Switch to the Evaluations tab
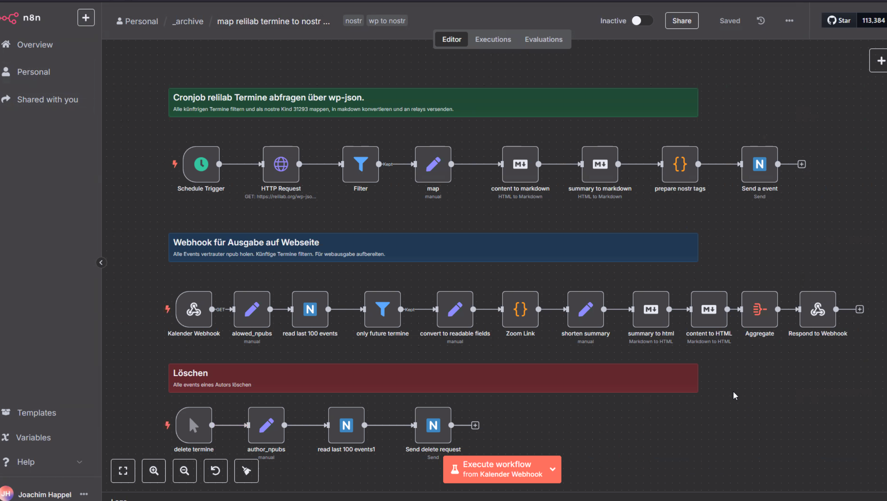 (543, 39)
